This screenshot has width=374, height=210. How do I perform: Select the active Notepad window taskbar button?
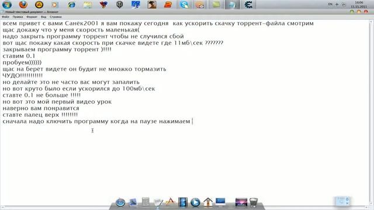233,5
